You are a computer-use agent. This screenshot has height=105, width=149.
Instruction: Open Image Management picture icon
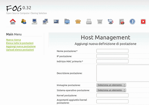(56, 22)
